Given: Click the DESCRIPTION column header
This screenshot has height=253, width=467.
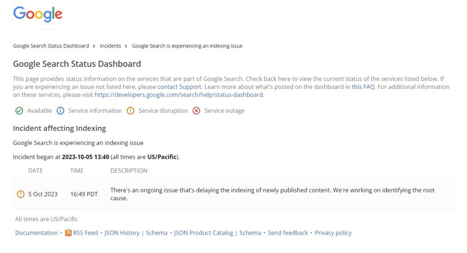Looking at the screenshot, I should pos(129,170).
